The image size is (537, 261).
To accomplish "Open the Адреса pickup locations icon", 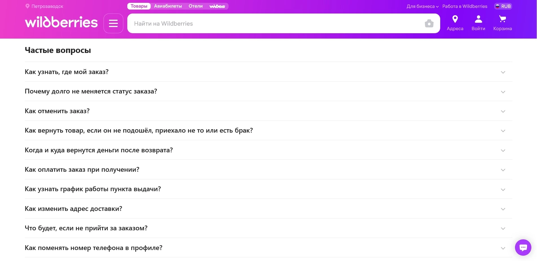I will coord(455,23).
